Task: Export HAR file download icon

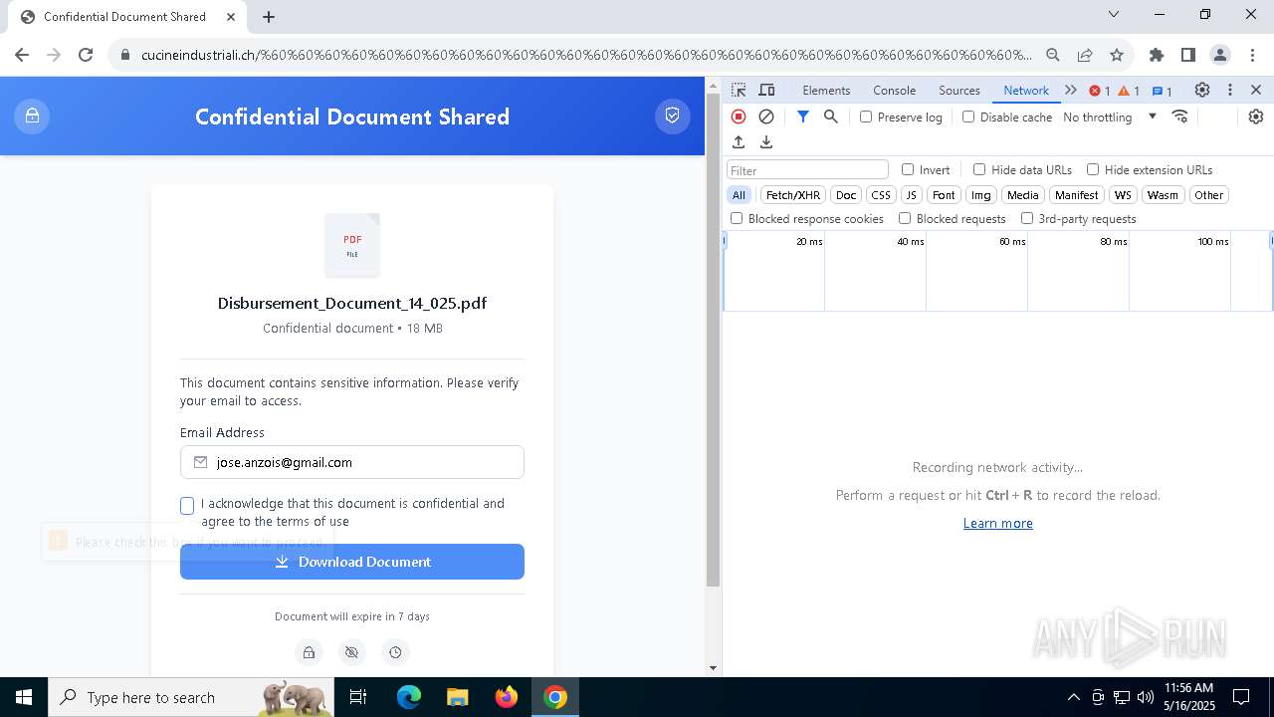Action: 766,142
